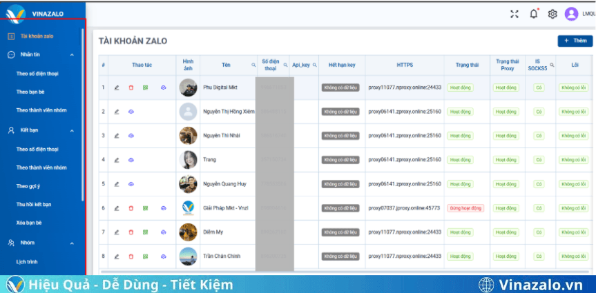Click the sidebar vertical scrollbar
This screenshot has width=596, height=293.
[x=82, y=114]
